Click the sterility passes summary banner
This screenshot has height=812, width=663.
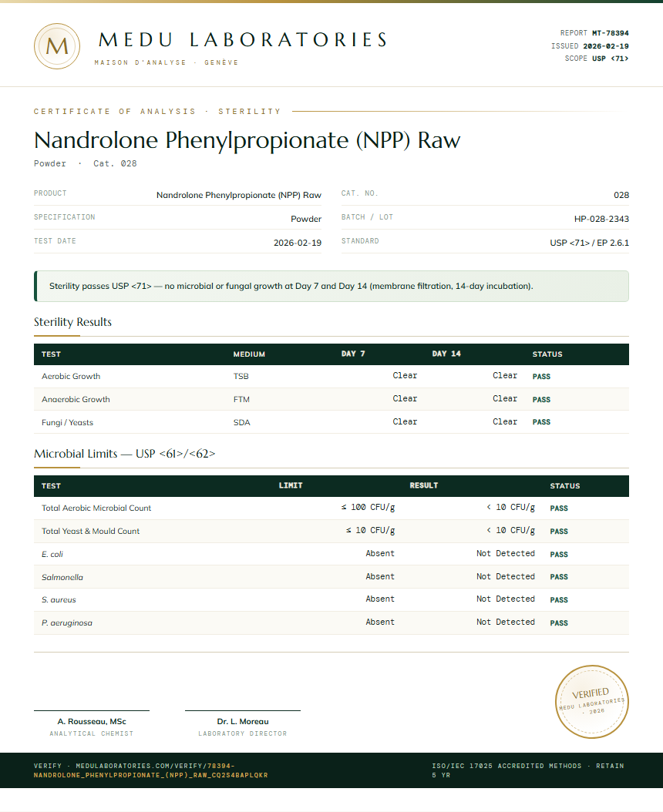click(x=331, y=286)
